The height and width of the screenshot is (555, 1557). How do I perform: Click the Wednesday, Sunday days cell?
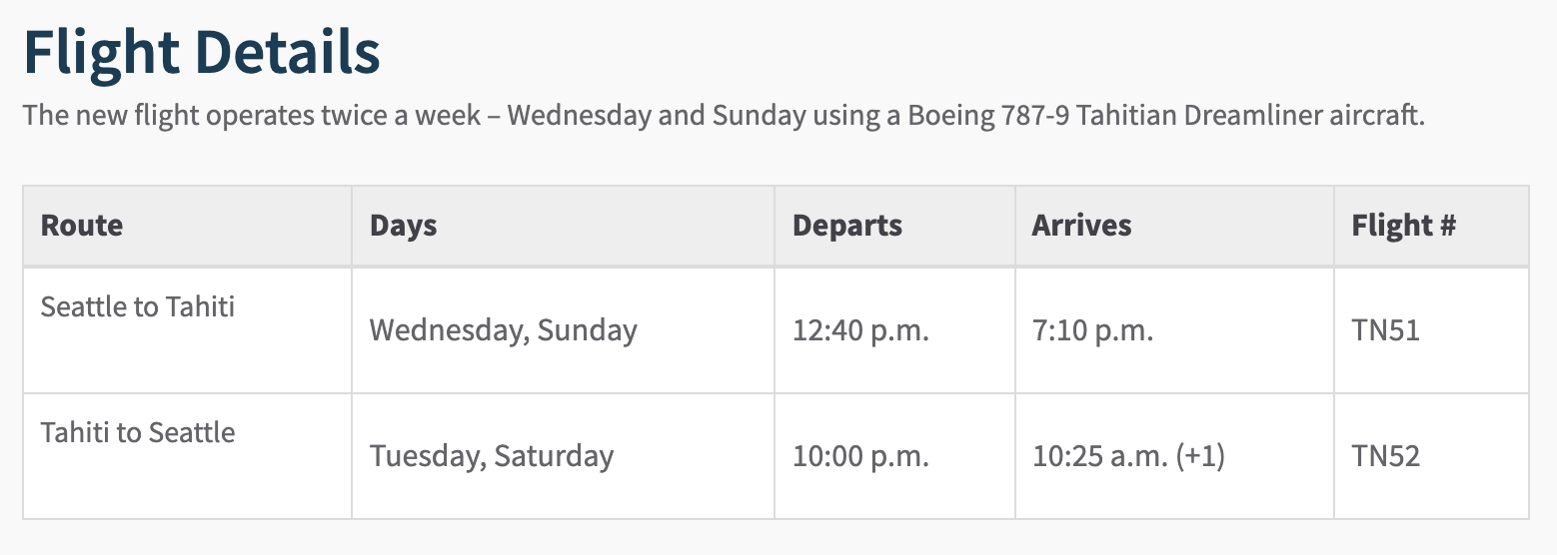pyautogui.click(x=504, y=330)
